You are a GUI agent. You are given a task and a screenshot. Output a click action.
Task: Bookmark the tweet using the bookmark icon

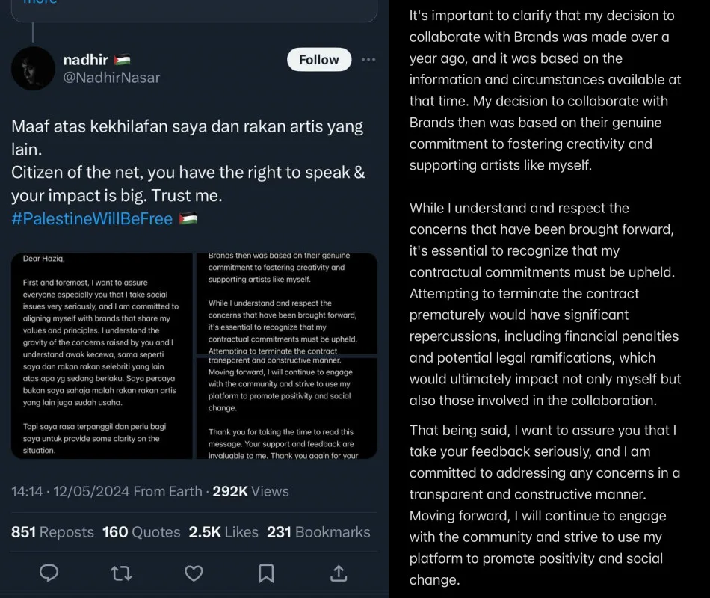(x=266, y=573)
